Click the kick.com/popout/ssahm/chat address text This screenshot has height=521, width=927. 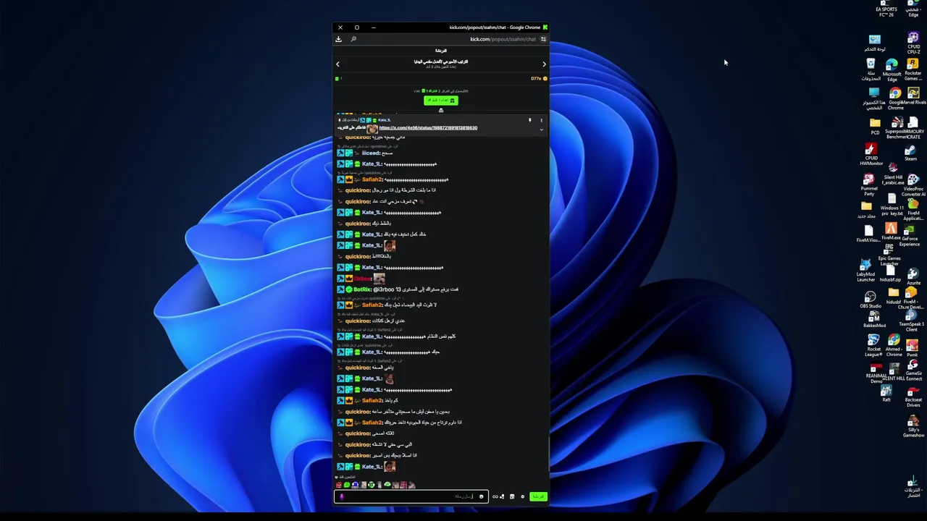(x=503, y=39)
